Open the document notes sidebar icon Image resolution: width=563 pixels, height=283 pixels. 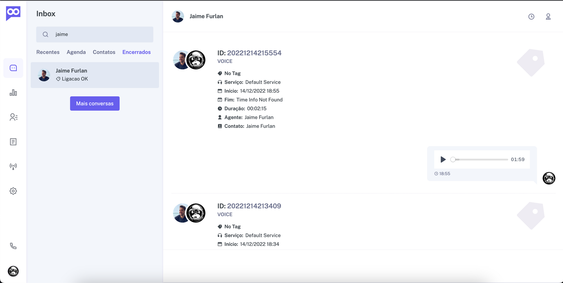click(13, 142)
